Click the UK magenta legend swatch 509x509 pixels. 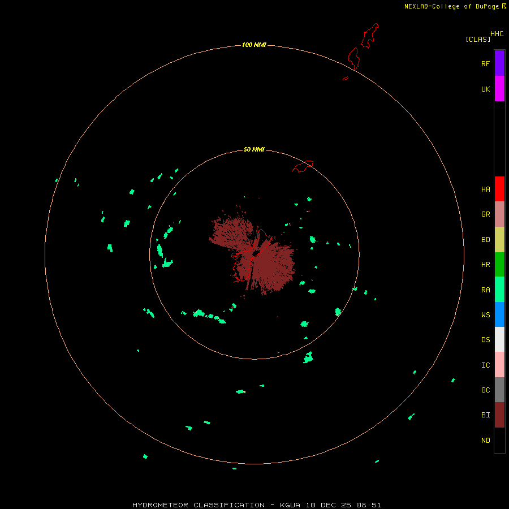pos(499,89)
